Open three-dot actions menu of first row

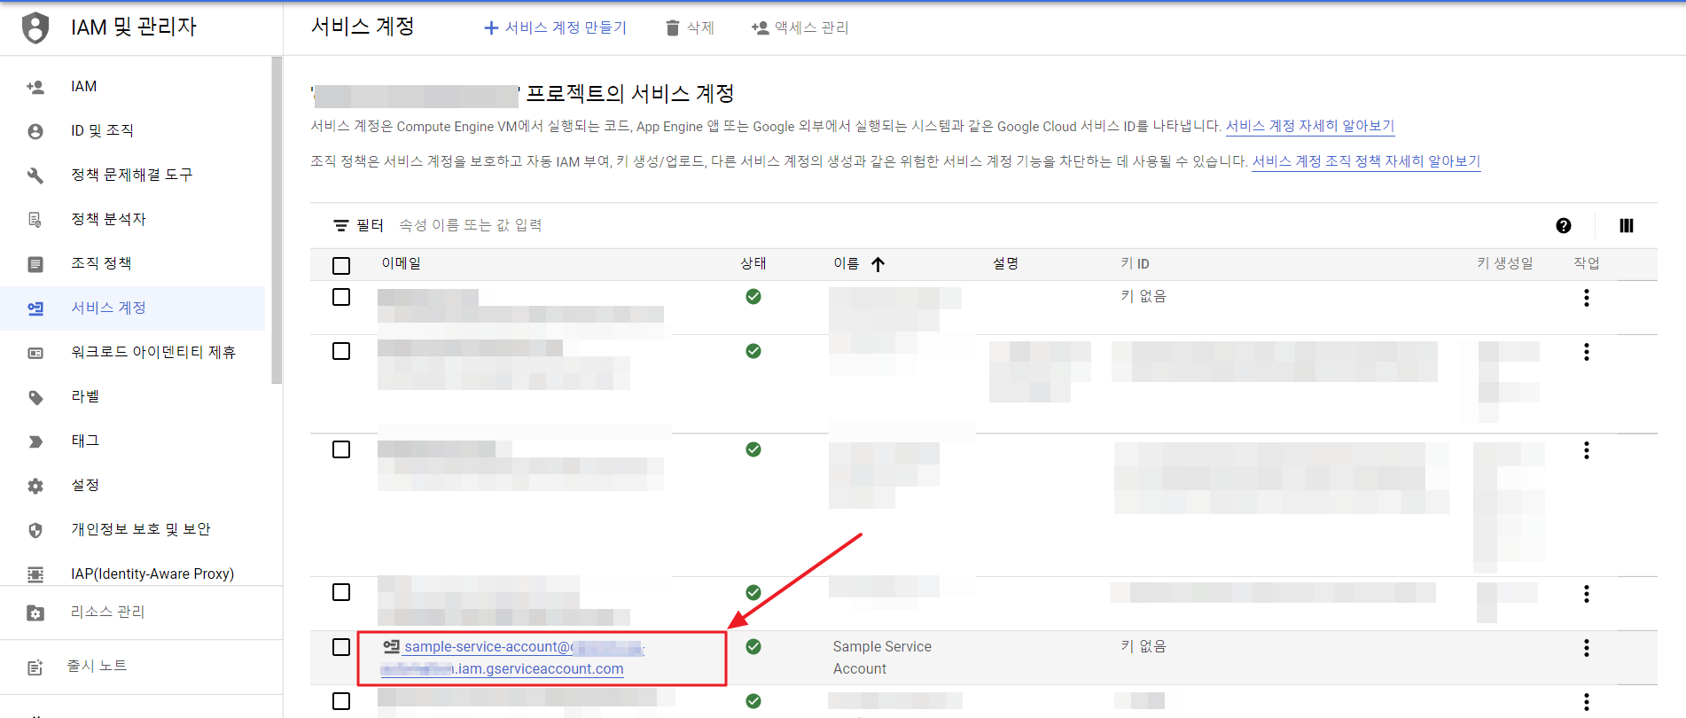1586,298
